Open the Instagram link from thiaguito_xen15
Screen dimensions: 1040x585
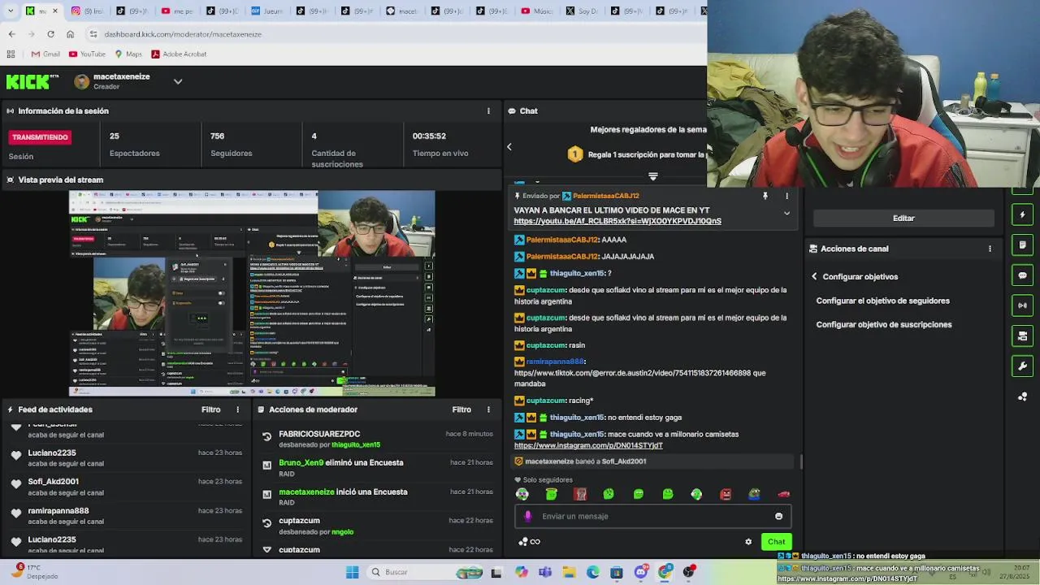(588, 445)
